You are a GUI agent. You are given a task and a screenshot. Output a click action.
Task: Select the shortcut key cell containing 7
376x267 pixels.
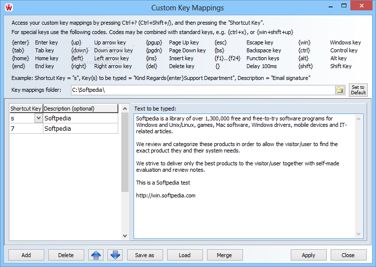tap(27, 128)
